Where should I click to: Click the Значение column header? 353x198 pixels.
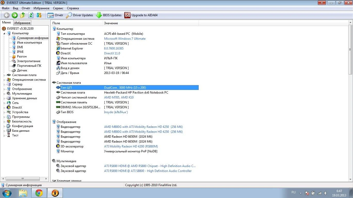click(151, 23)
